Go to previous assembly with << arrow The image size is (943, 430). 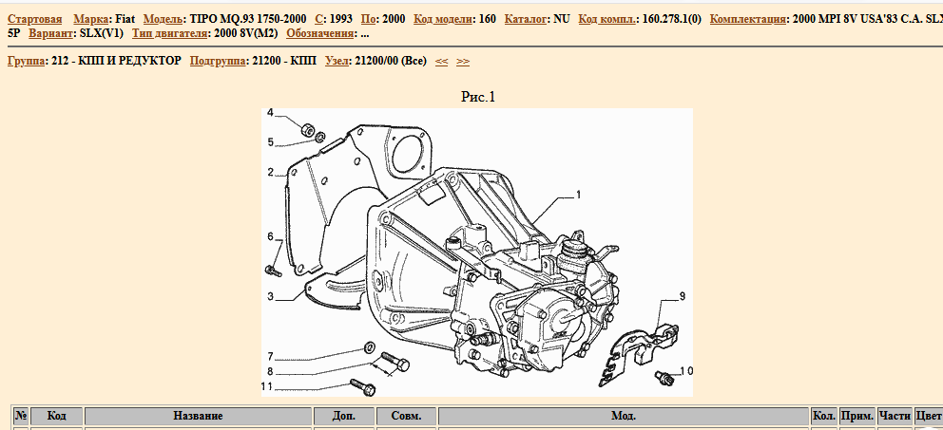(441, 61)
